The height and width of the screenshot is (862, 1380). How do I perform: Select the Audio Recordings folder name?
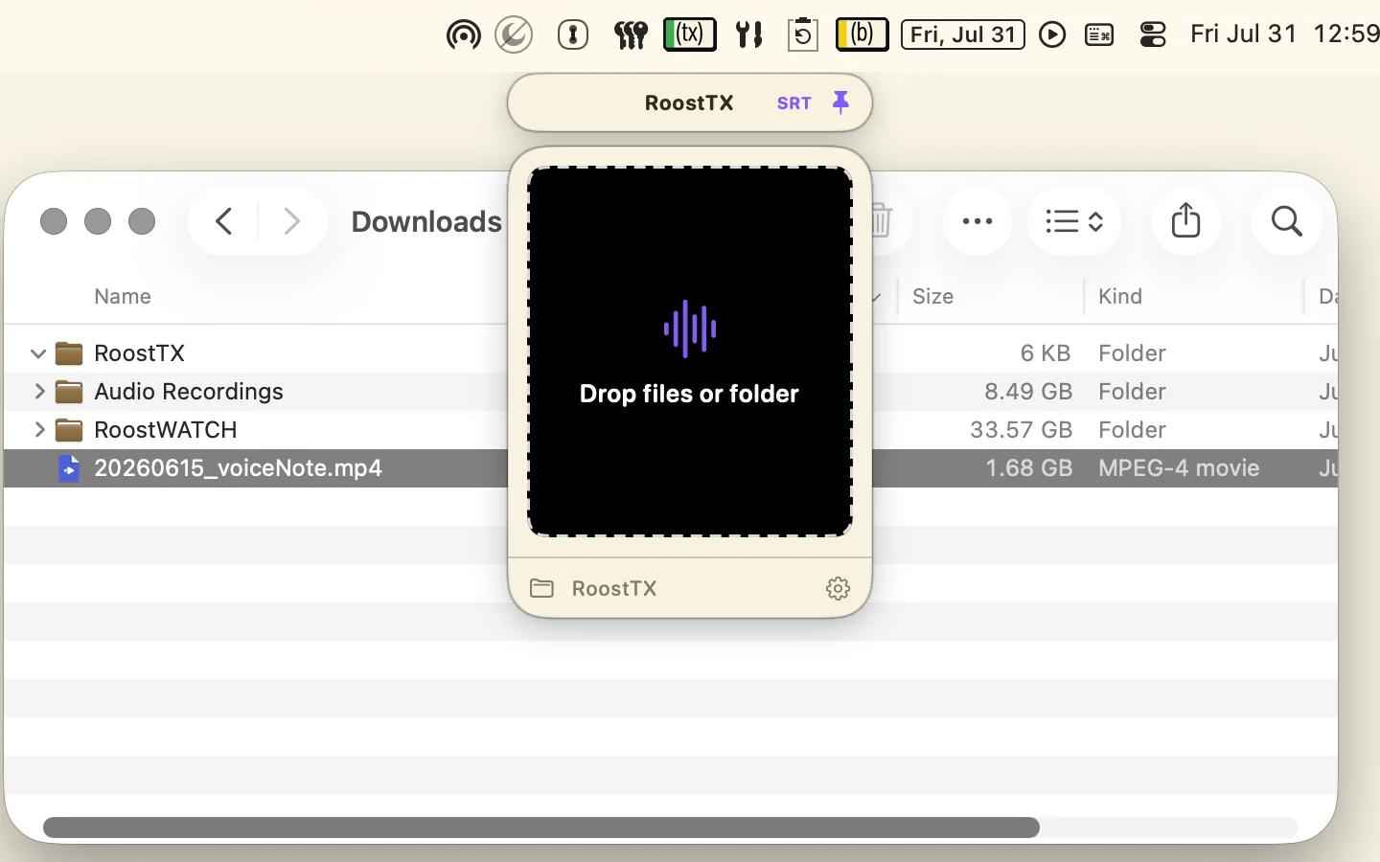189,392
